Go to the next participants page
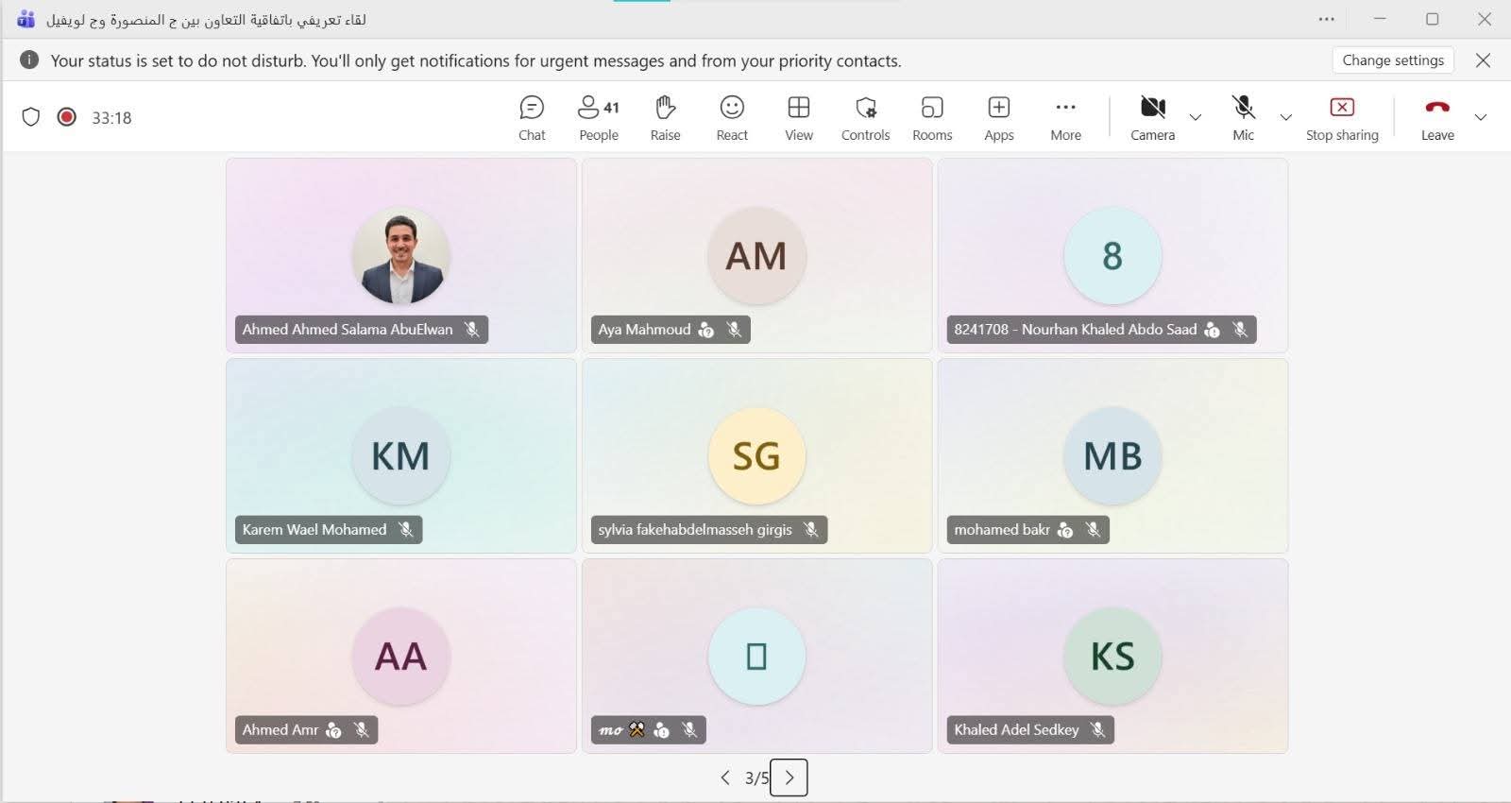The width and height of the screenshot is (1511, 803). pos(789,777)
